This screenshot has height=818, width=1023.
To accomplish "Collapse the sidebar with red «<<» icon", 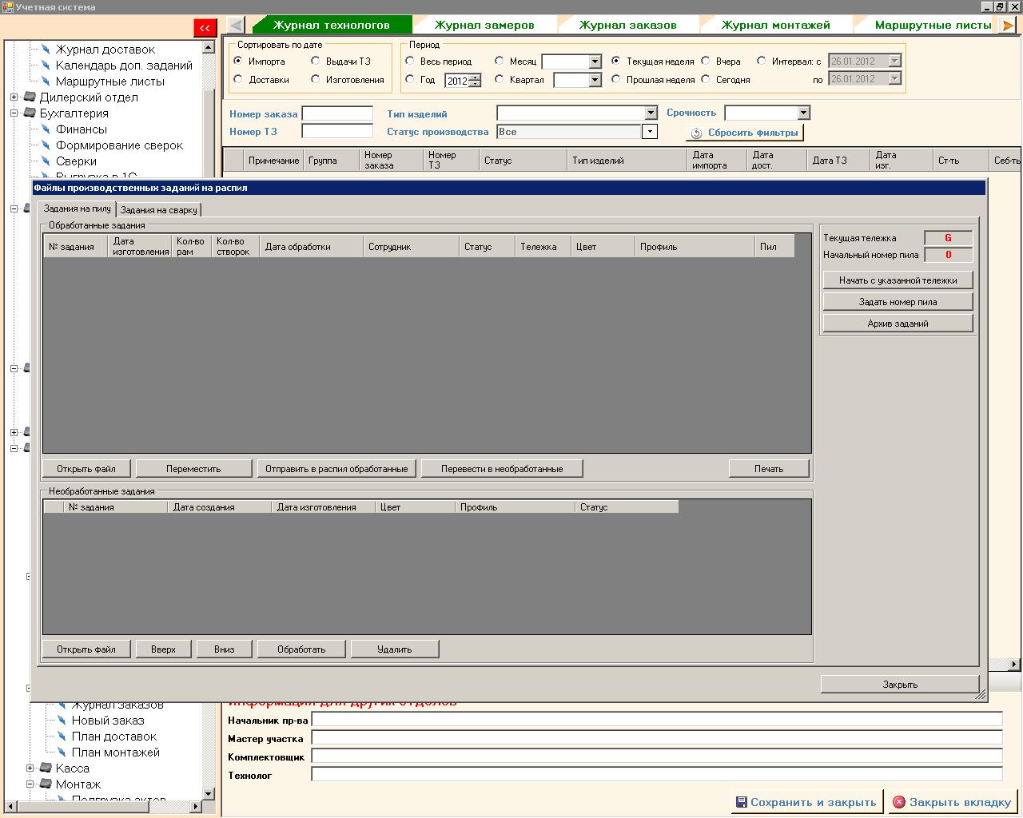I will tap(206, 27).
